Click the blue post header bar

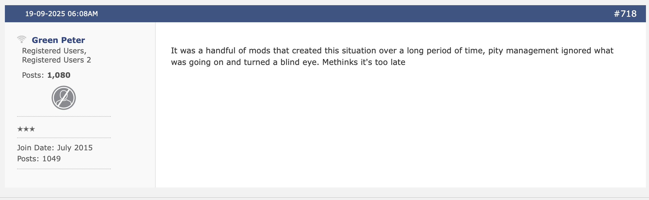pyautogui.click(x=325, y=14)
